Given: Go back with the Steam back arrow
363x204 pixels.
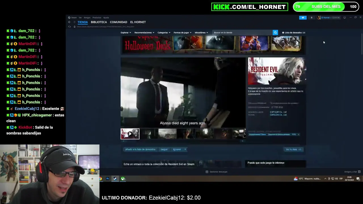Looking at the screenshot, I should tap(69, 22).
